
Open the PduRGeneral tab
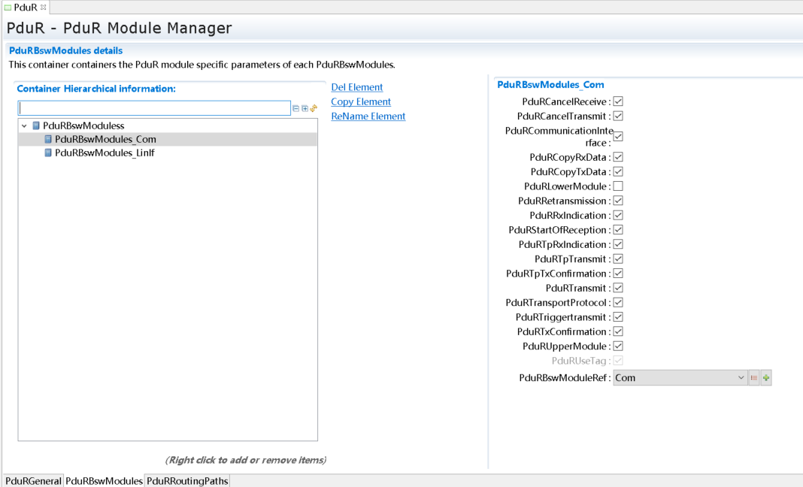pos(32,481)
